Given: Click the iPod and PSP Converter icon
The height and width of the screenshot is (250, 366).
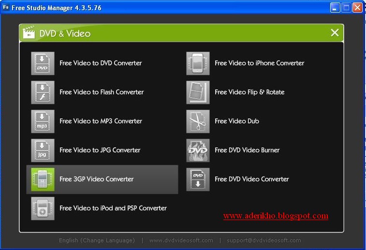Looking at the screenshot, I should pyautogui.click(x=43, y=208).
